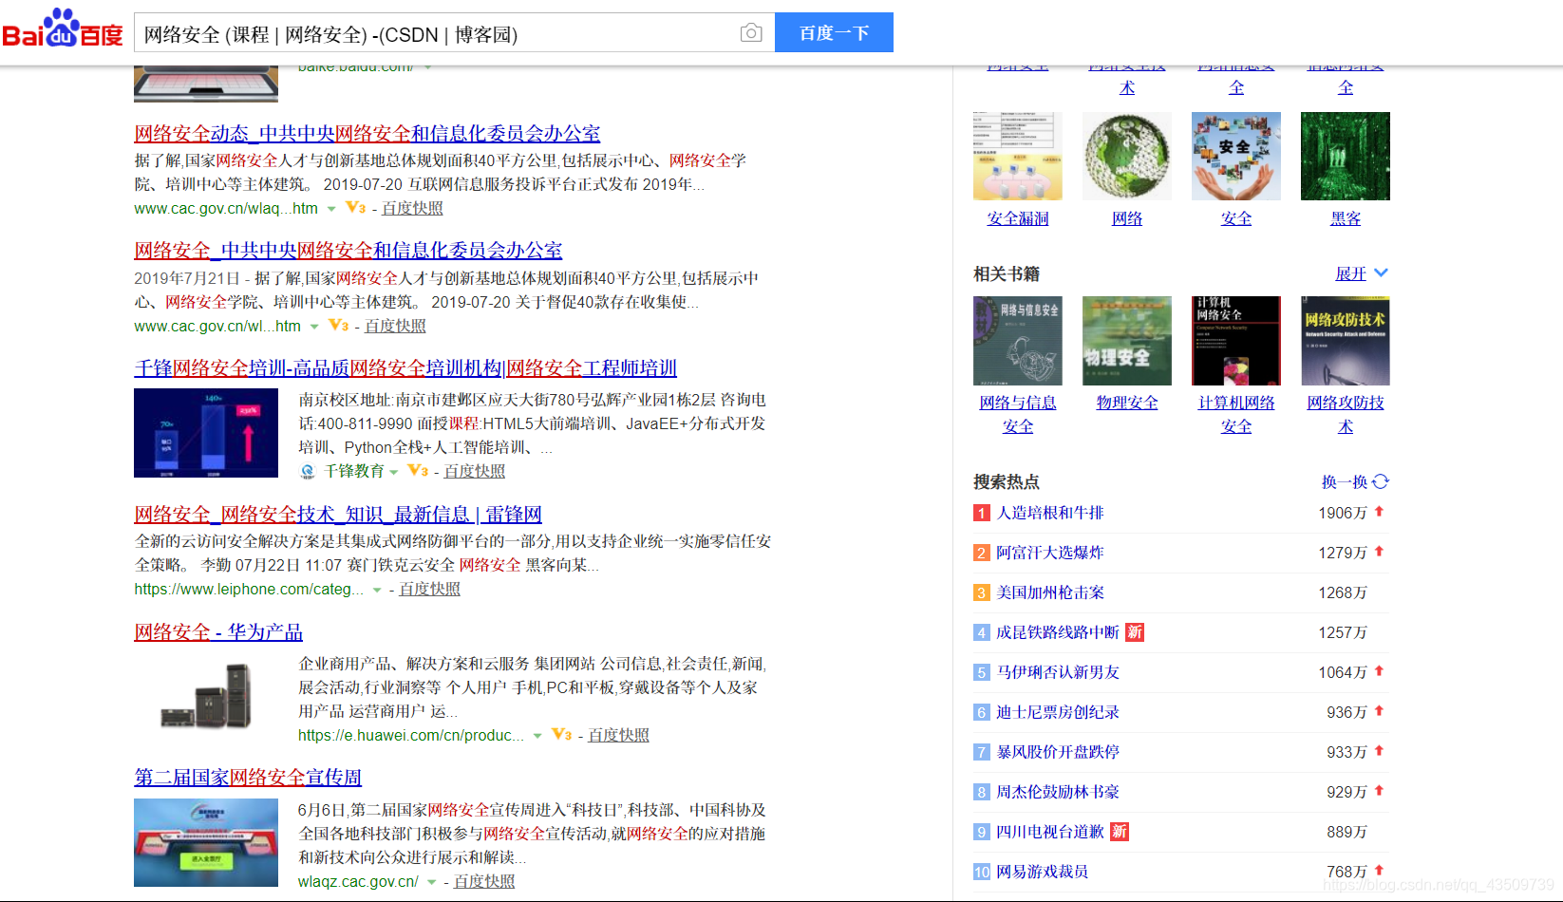The width and height of the screenshot is (1563, 902).
Task: Click 千锋 training result thumbnail image
Action: tap(206, 433)
